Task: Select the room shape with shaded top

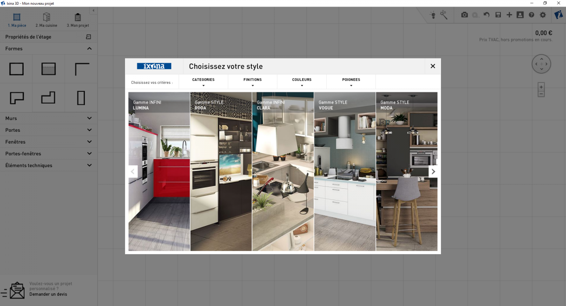Action: click(x=49, y=69)
